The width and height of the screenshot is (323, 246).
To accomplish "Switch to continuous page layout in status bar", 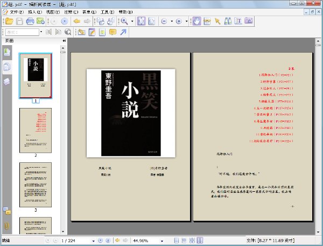I will 184,241.
